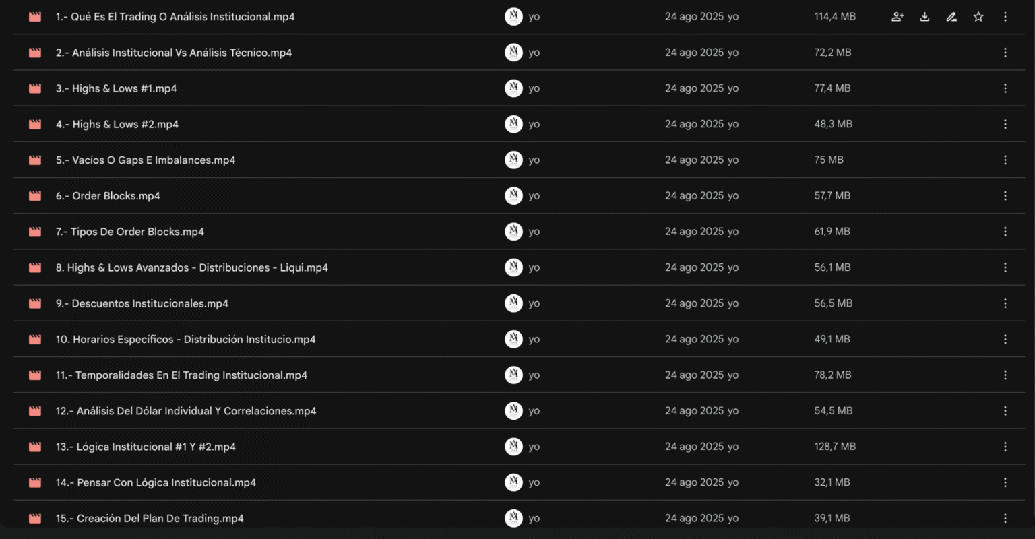Click video icon of Horarios Específicos file
This screenshot has width=1035, height=539.
(35, 340)
